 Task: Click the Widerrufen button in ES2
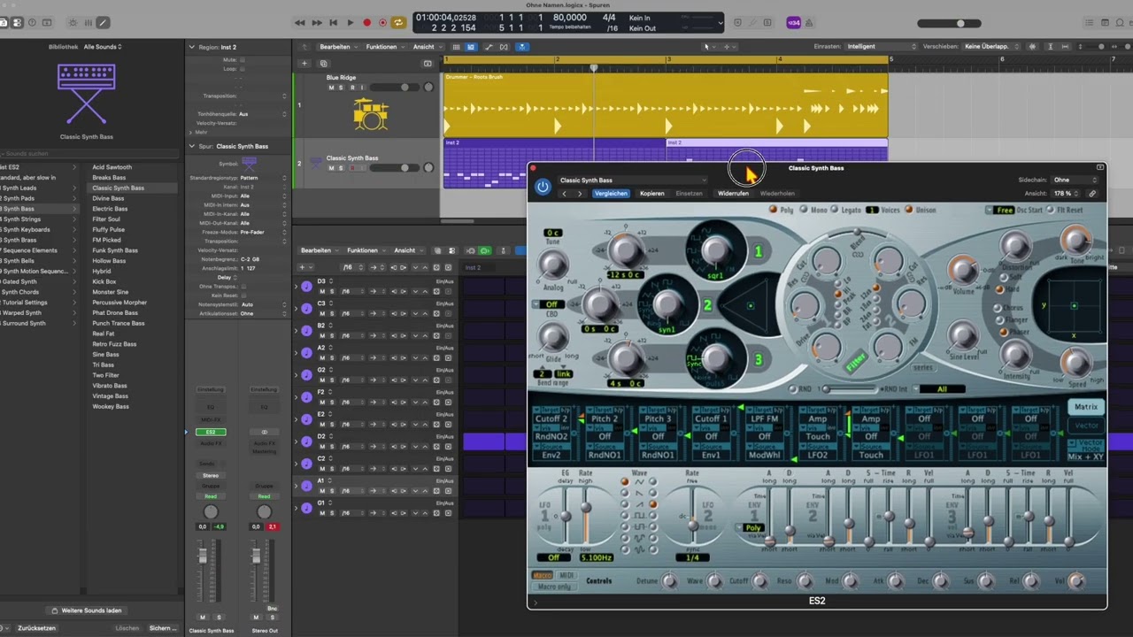[x=733, y=194]
